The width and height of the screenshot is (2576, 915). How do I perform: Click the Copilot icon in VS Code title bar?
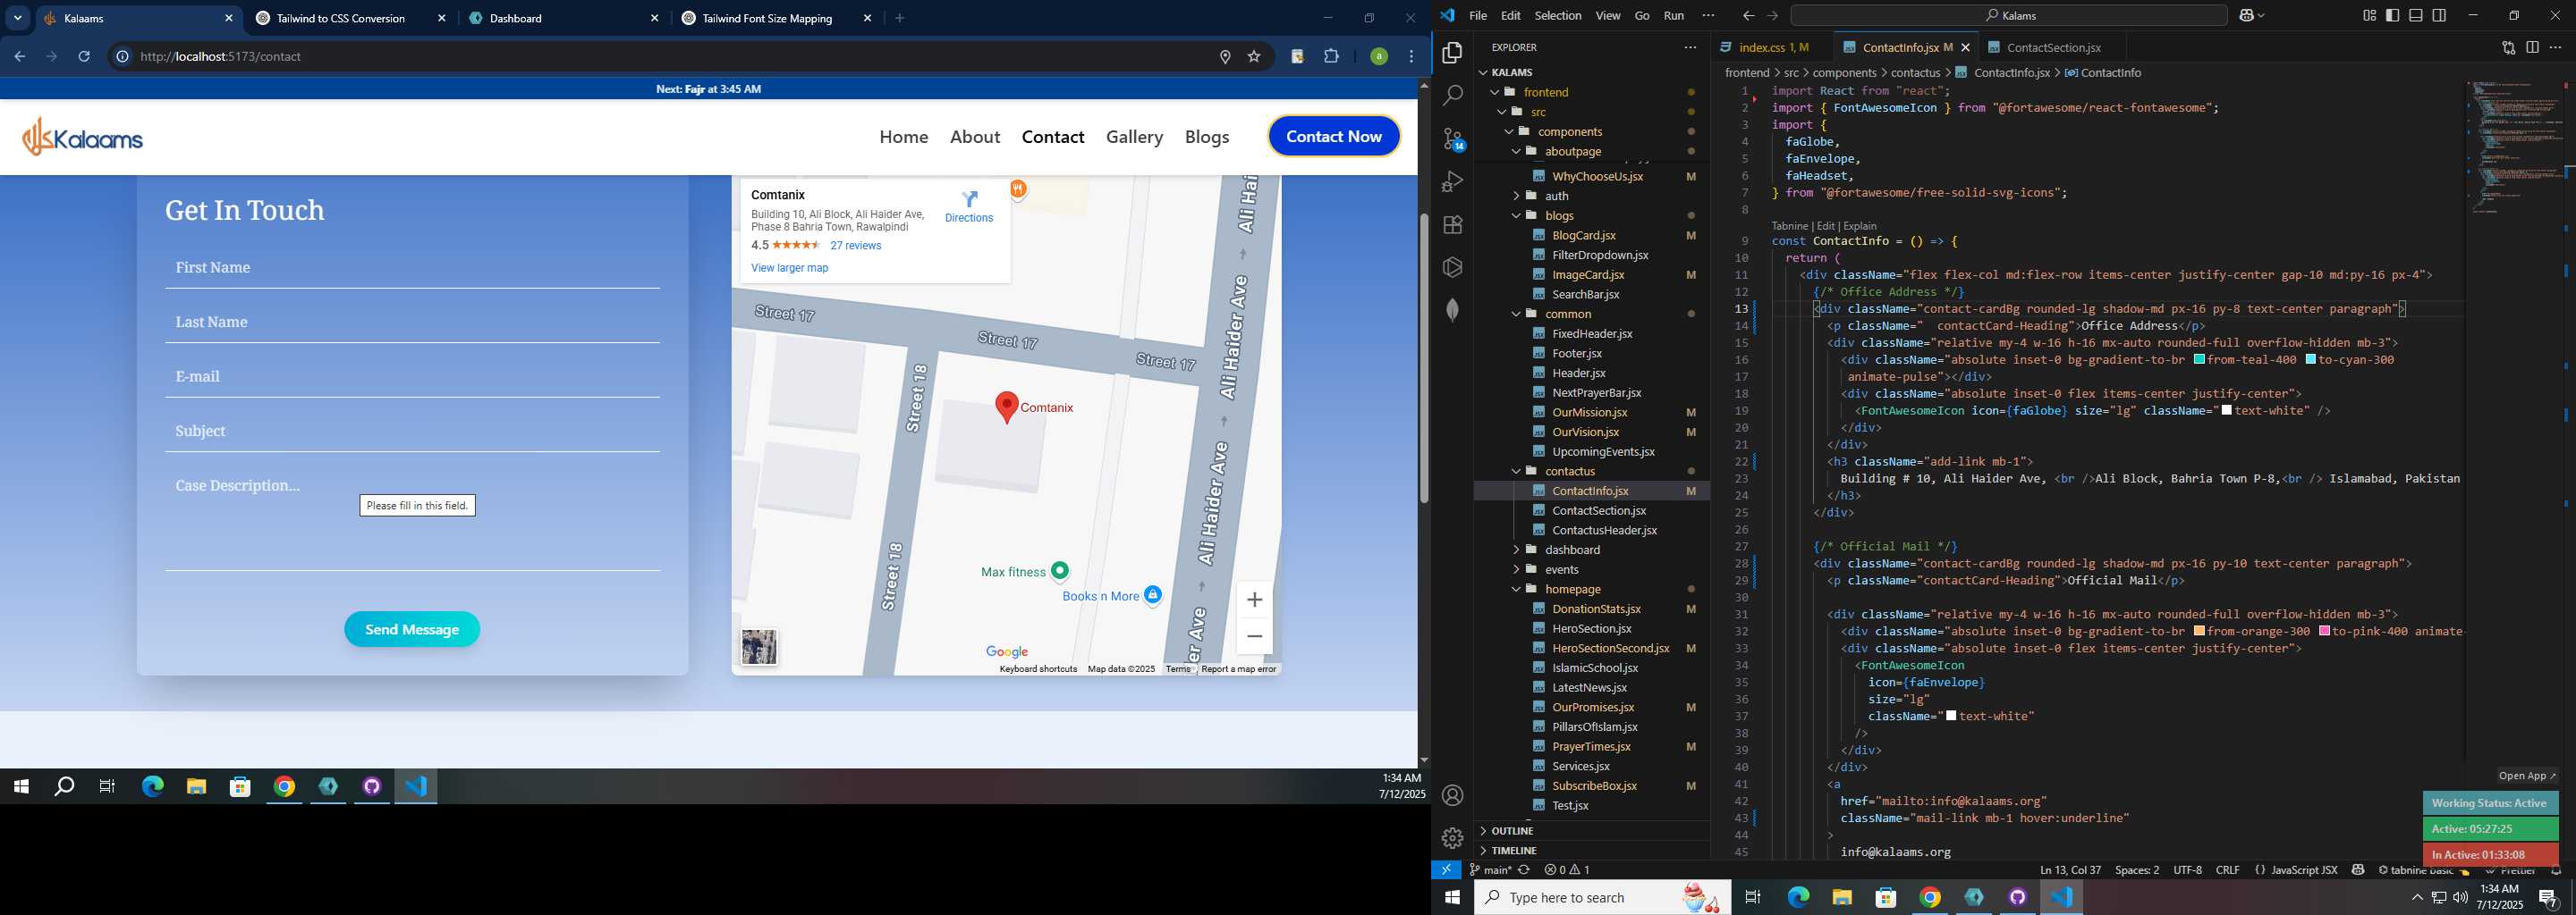2246,16
